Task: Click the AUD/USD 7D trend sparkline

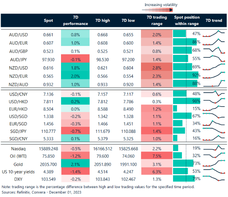Action: (x=214, y=34)
